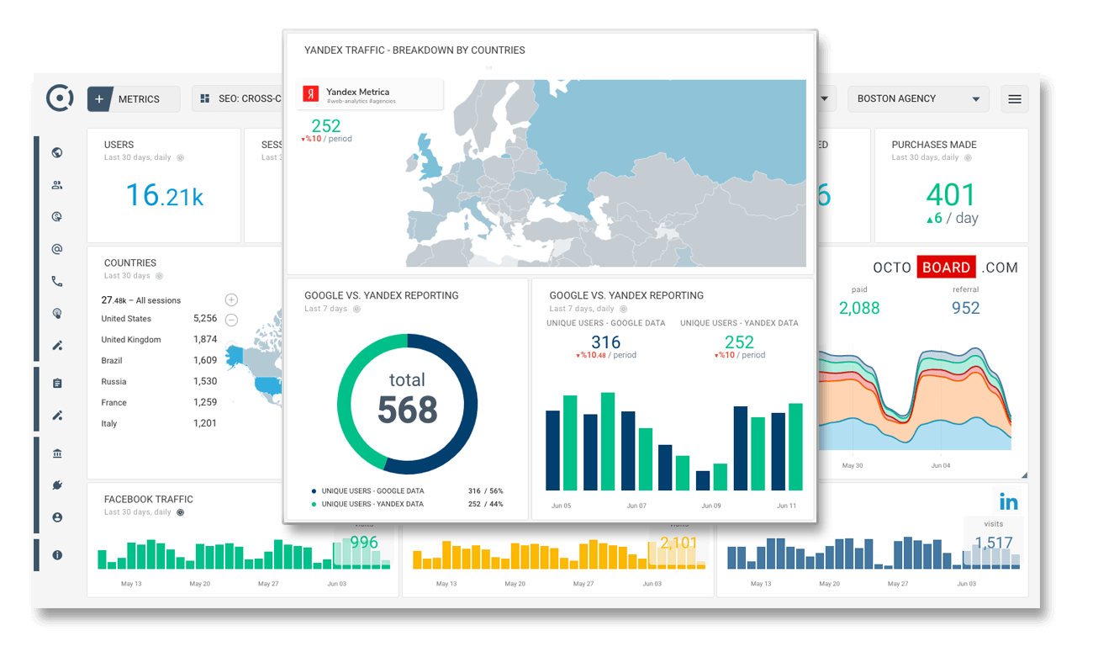Image resolution: width=1093 pixels, height=652 pixels.
Task: Click the red Yandex logo on the Metrica card
Action: [x=311, y=93]
